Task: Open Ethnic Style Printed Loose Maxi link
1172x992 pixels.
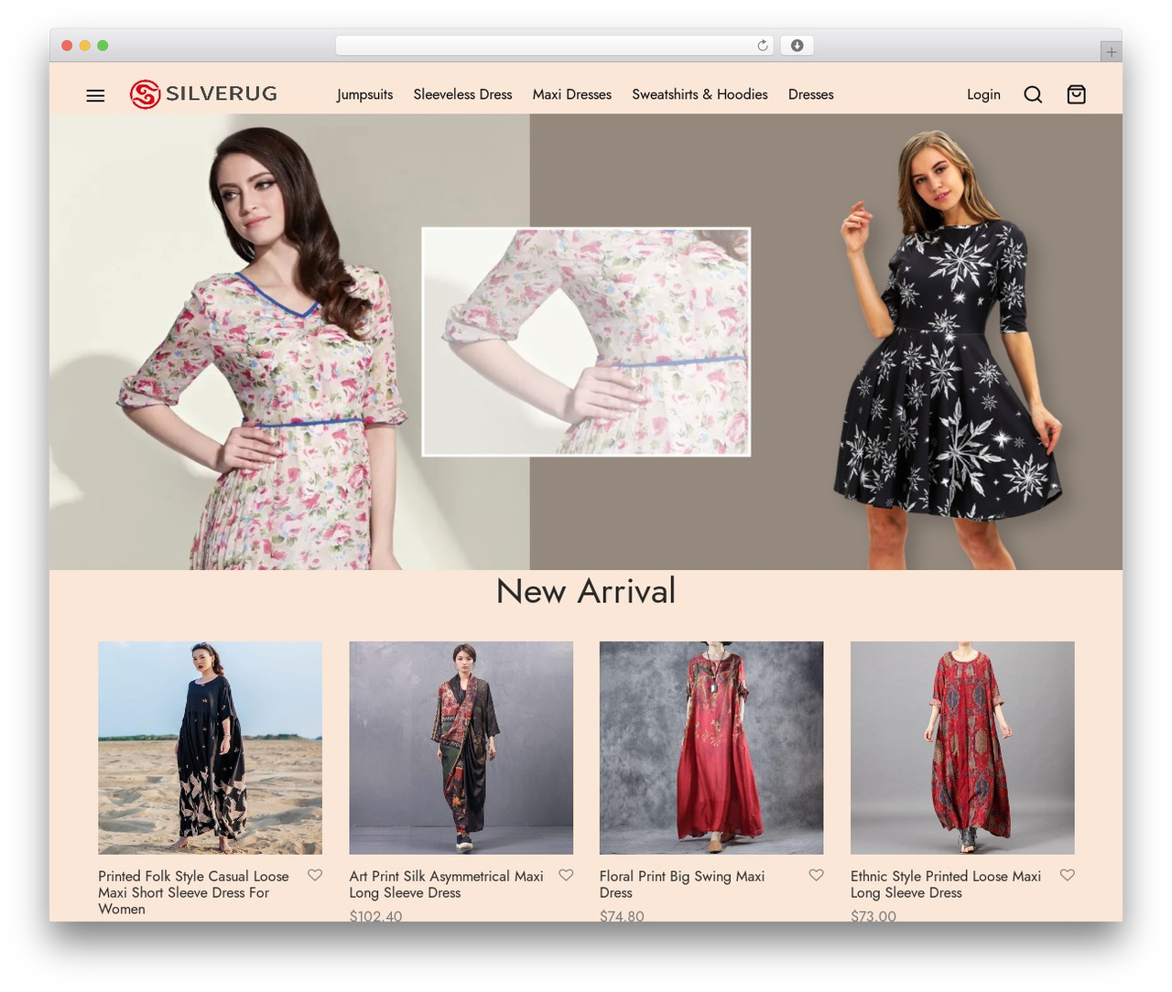Action: tap(946, 884)
